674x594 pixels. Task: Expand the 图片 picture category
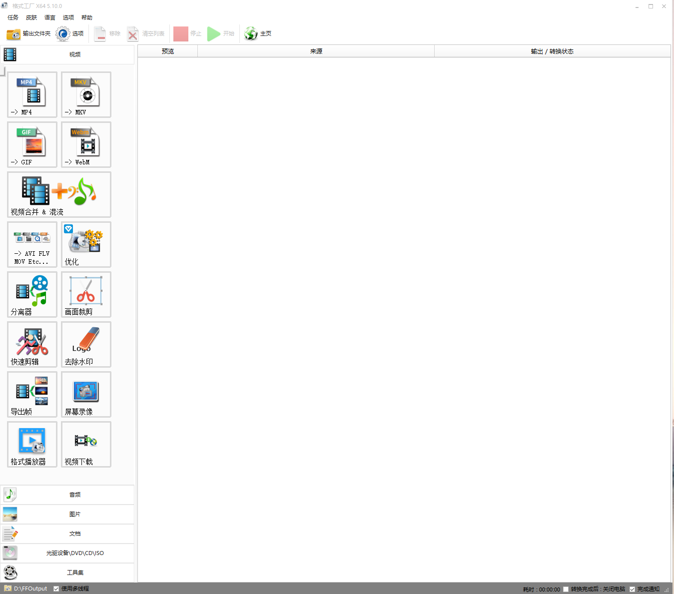tap(67, 514)
